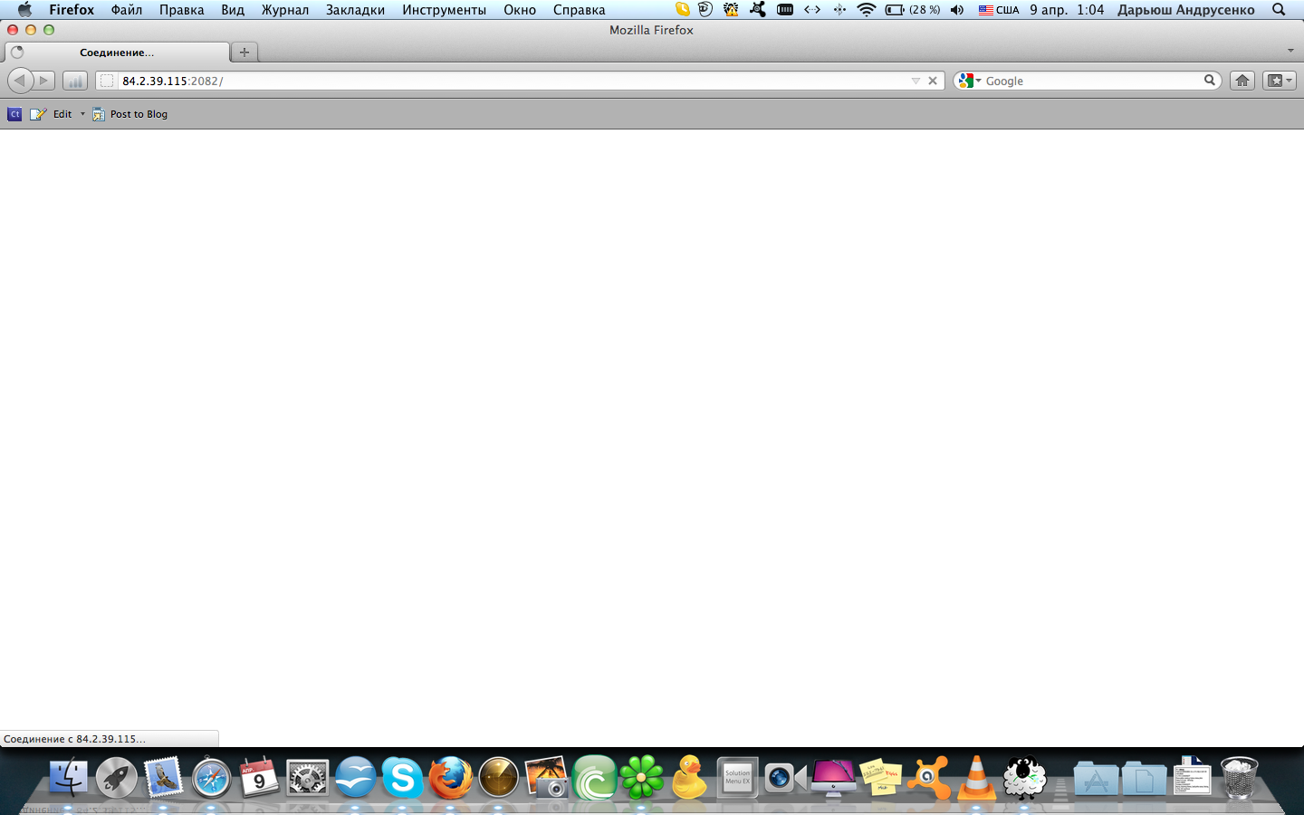Click the Forward navigation arrow button
1304x815 pixels.
point(44,81)
